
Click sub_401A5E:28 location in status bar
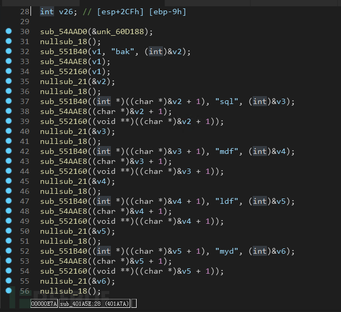tap(95, 304)
